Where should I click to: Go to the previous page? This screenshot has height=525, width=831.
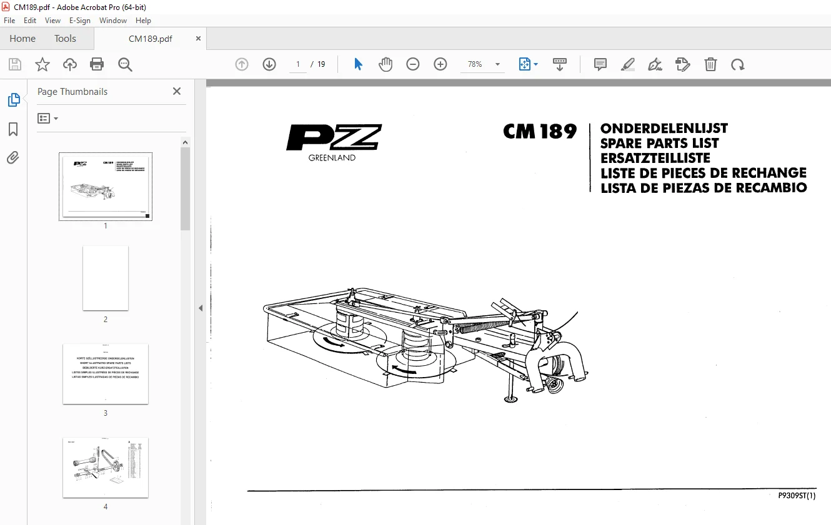[x=242, y=64]
